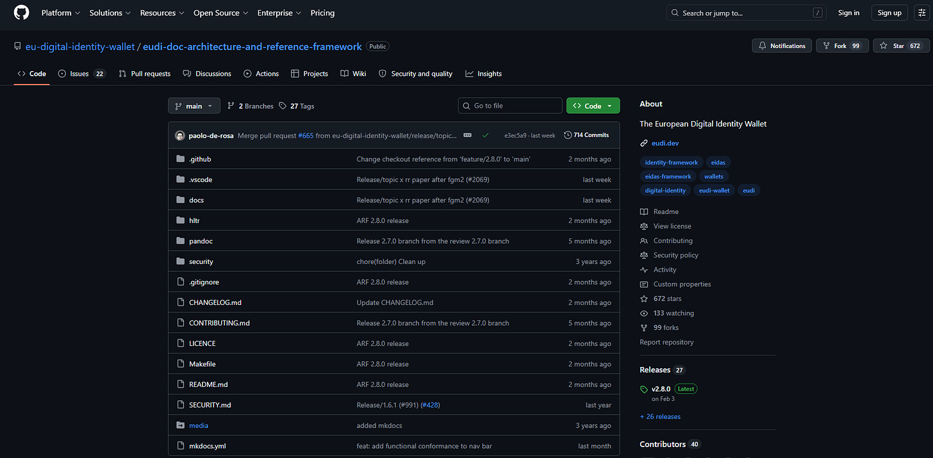Screen dimensions: 933x458
Task: Open the pandoc folder
Action: (201, 241)
